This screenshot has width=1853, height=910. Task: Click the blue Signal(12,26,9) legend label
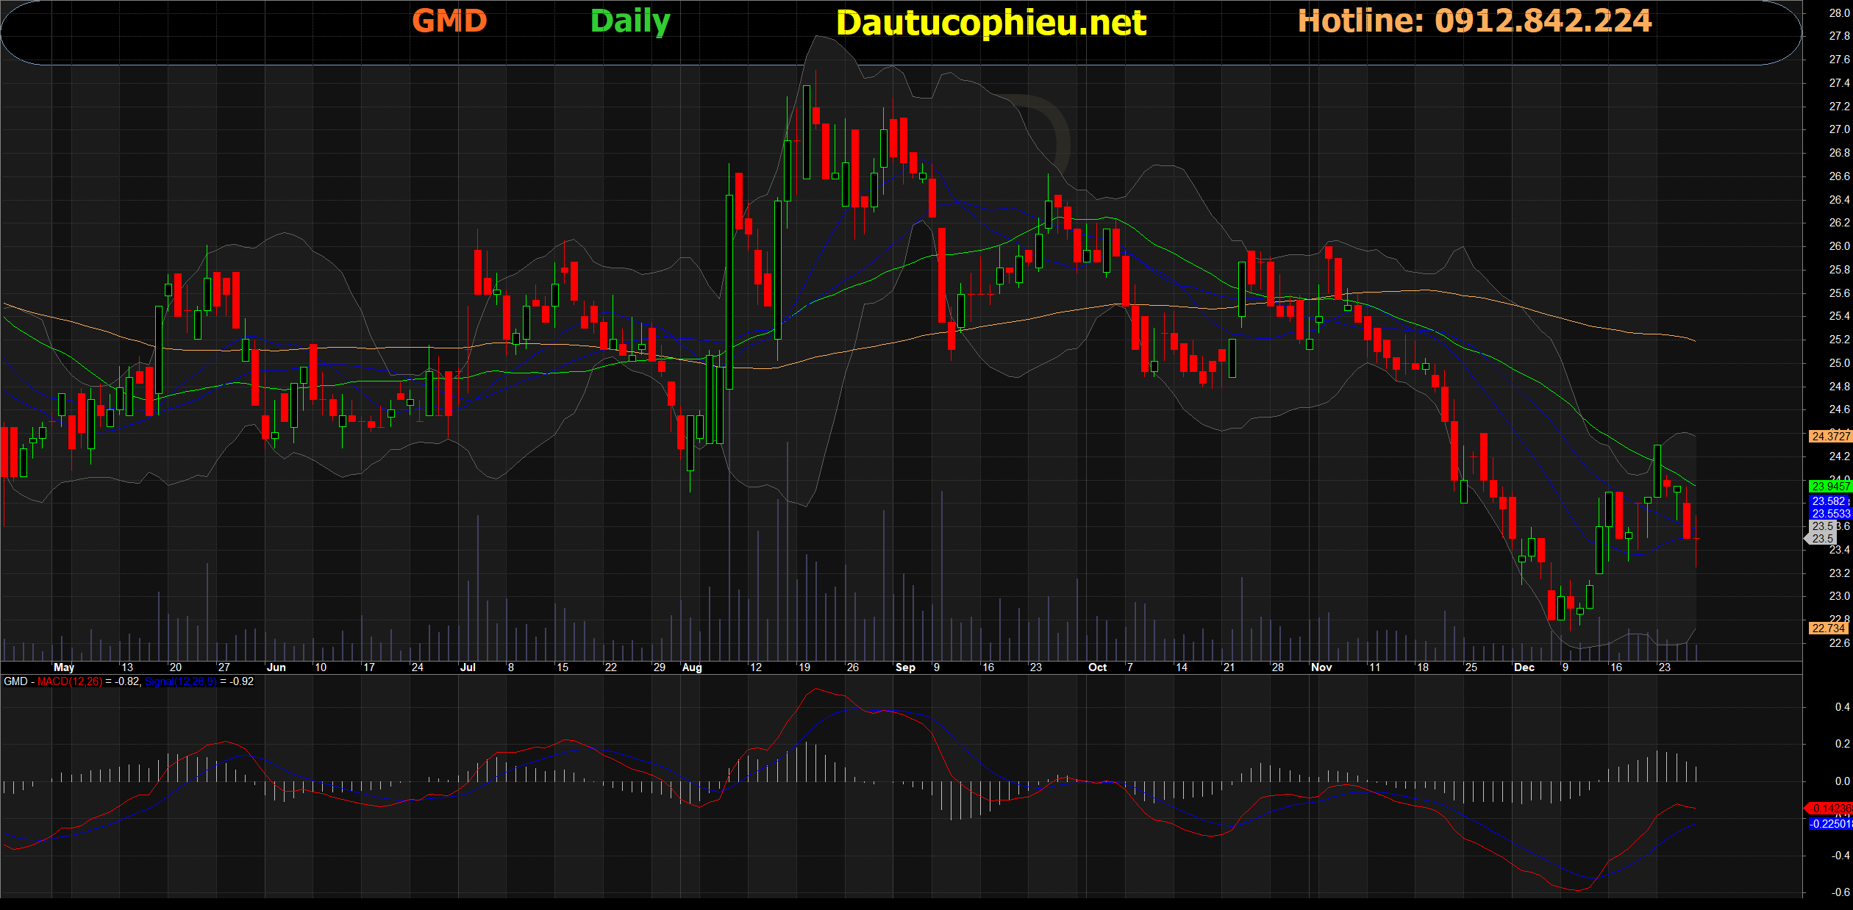point(181,681)
